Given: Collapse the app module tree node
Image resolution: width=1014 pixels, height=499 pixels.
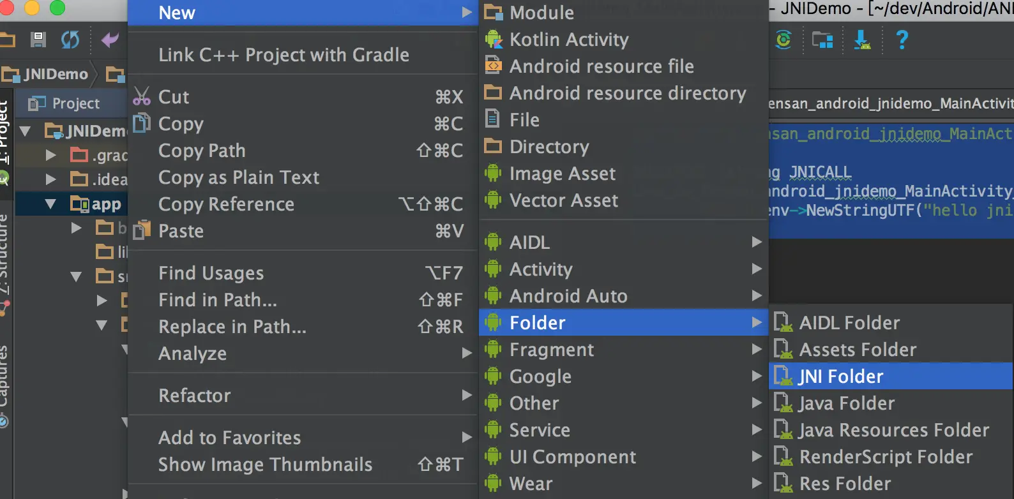Looking at the screenshot, I should tap(50, 204).
